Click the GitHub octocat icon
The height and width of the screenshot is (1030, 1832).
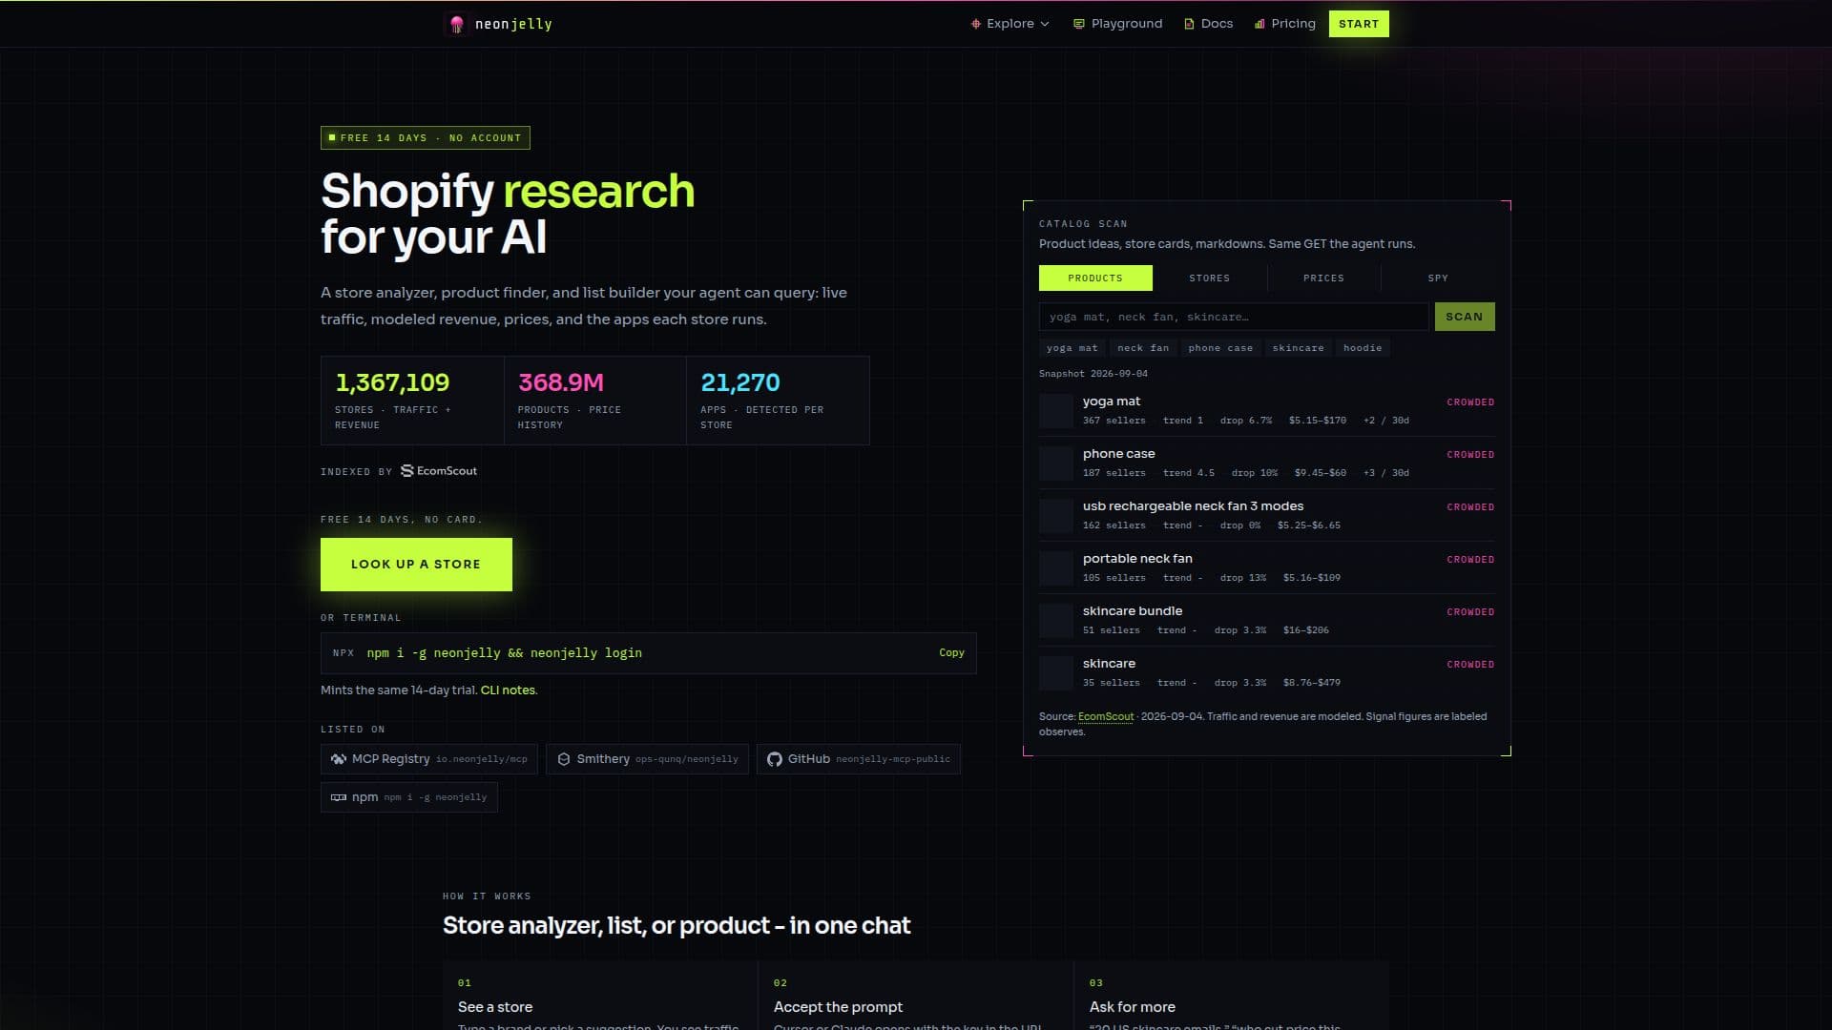[775, 759]
